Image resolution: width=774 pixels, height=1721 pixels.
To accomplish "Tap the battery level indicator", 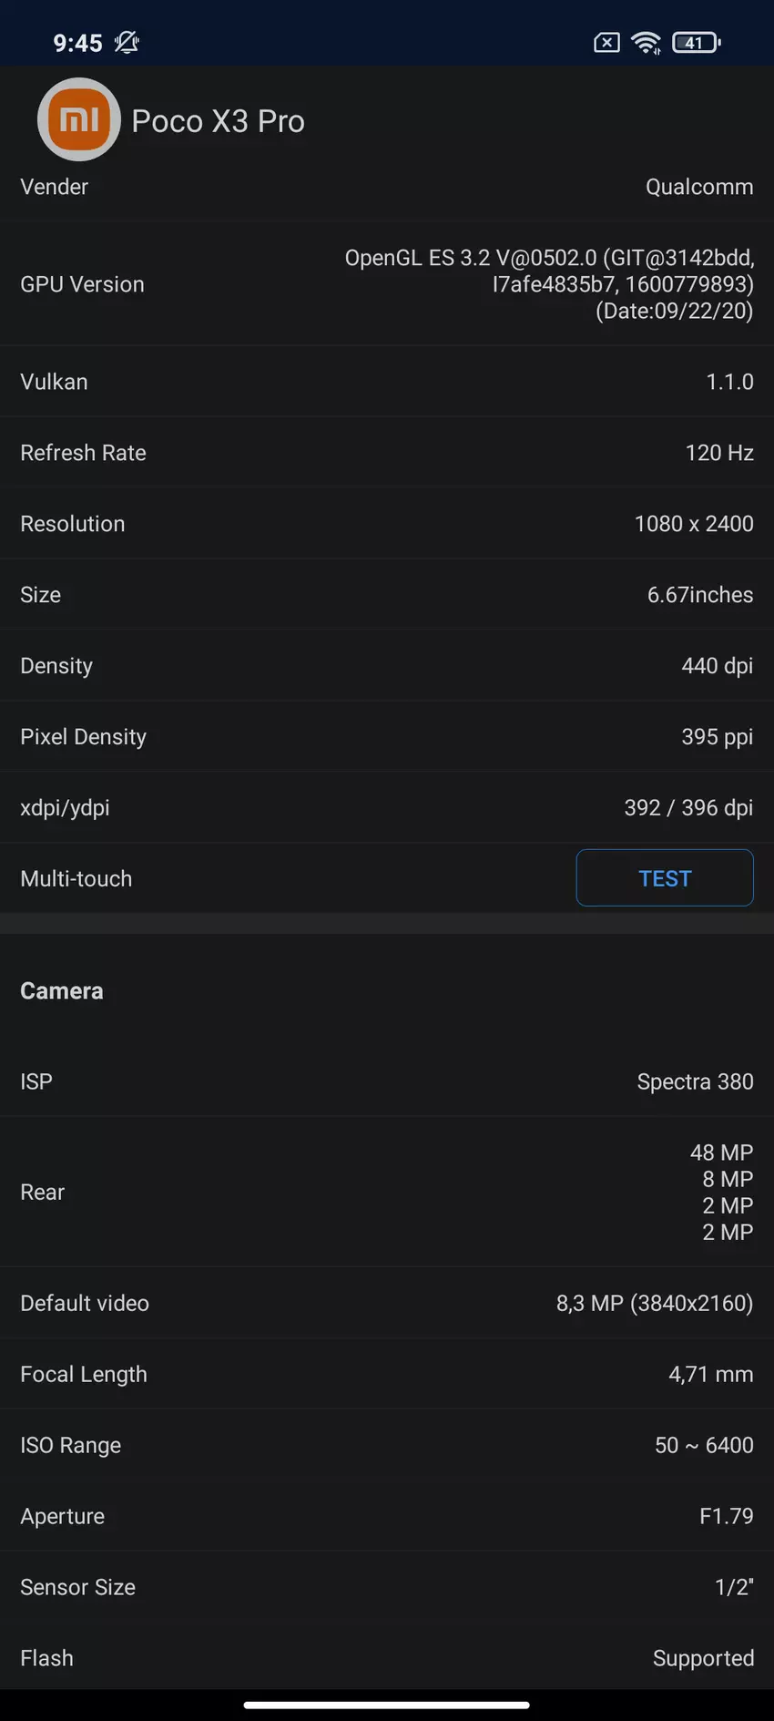I will 696,42.
